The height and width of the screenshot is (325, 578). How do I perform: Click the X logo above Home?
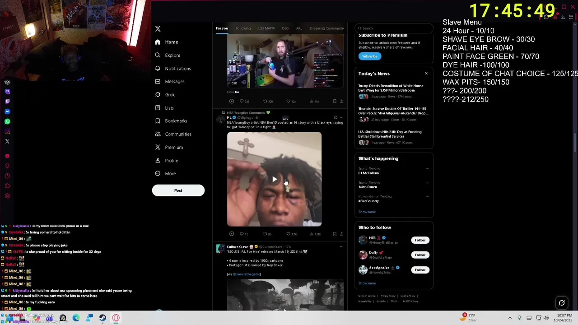158,28
